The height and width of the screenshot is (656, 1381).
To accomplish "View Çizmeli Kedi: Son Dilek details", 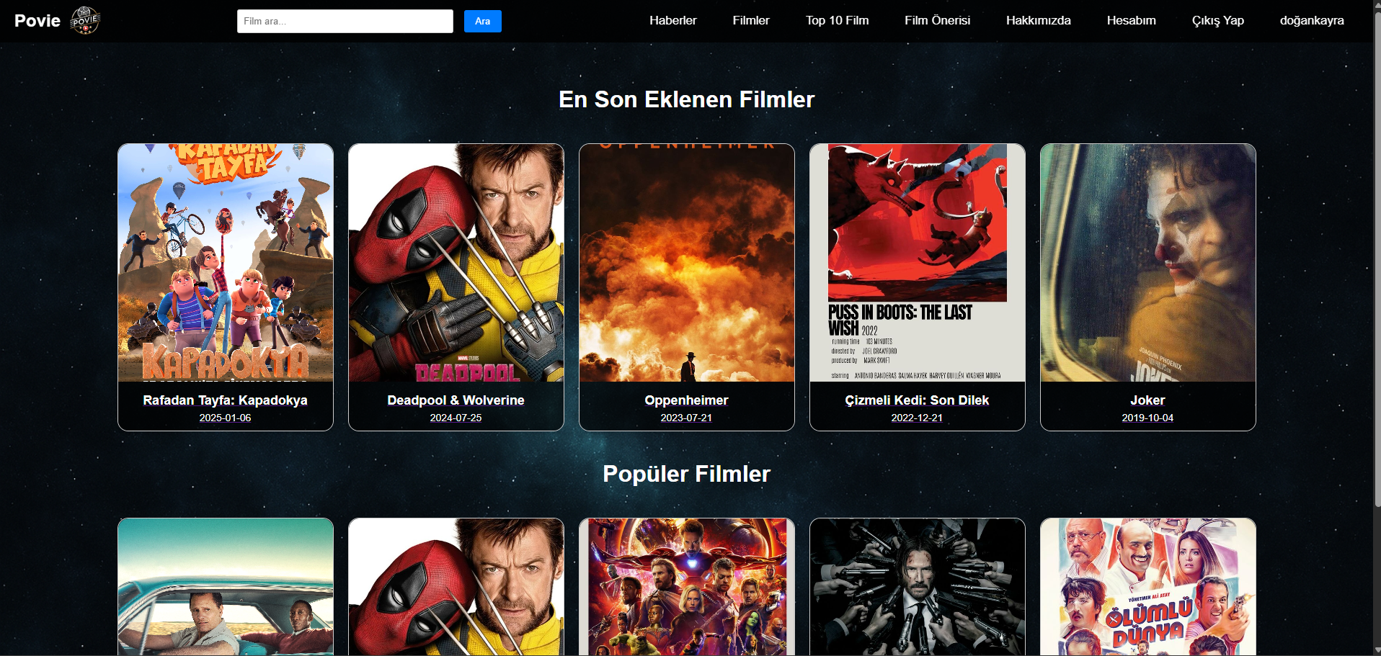I will [916, 263].
